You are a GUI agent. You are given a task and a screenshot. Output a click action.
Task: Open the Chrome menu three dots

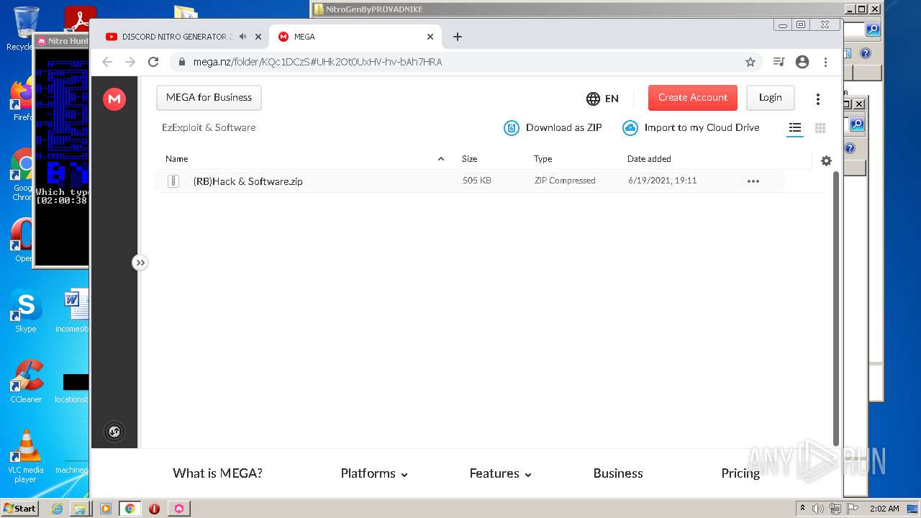(x=825, y=62)
